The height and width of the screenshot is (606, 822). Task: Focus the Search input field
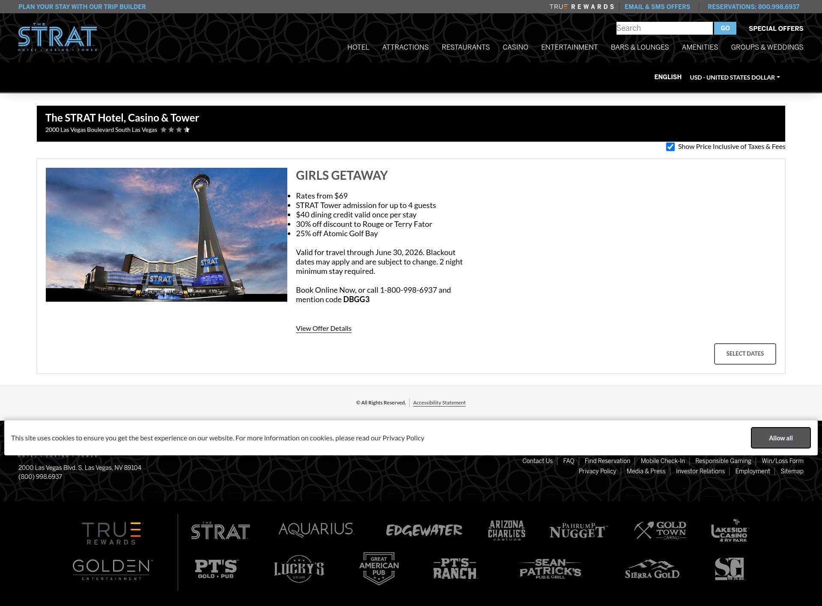tap(664, 28)
